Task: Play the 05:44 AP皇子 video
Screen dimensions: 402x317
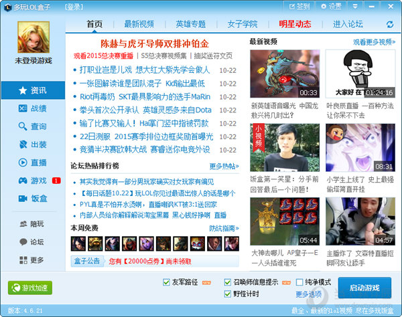Action: point(285,221)
